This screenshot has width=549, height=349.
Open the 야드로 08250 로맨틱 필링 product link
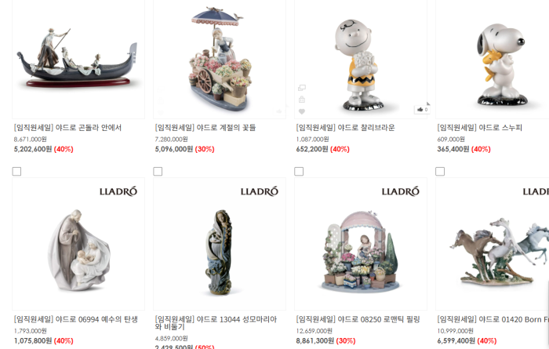(x=358, y=319)
